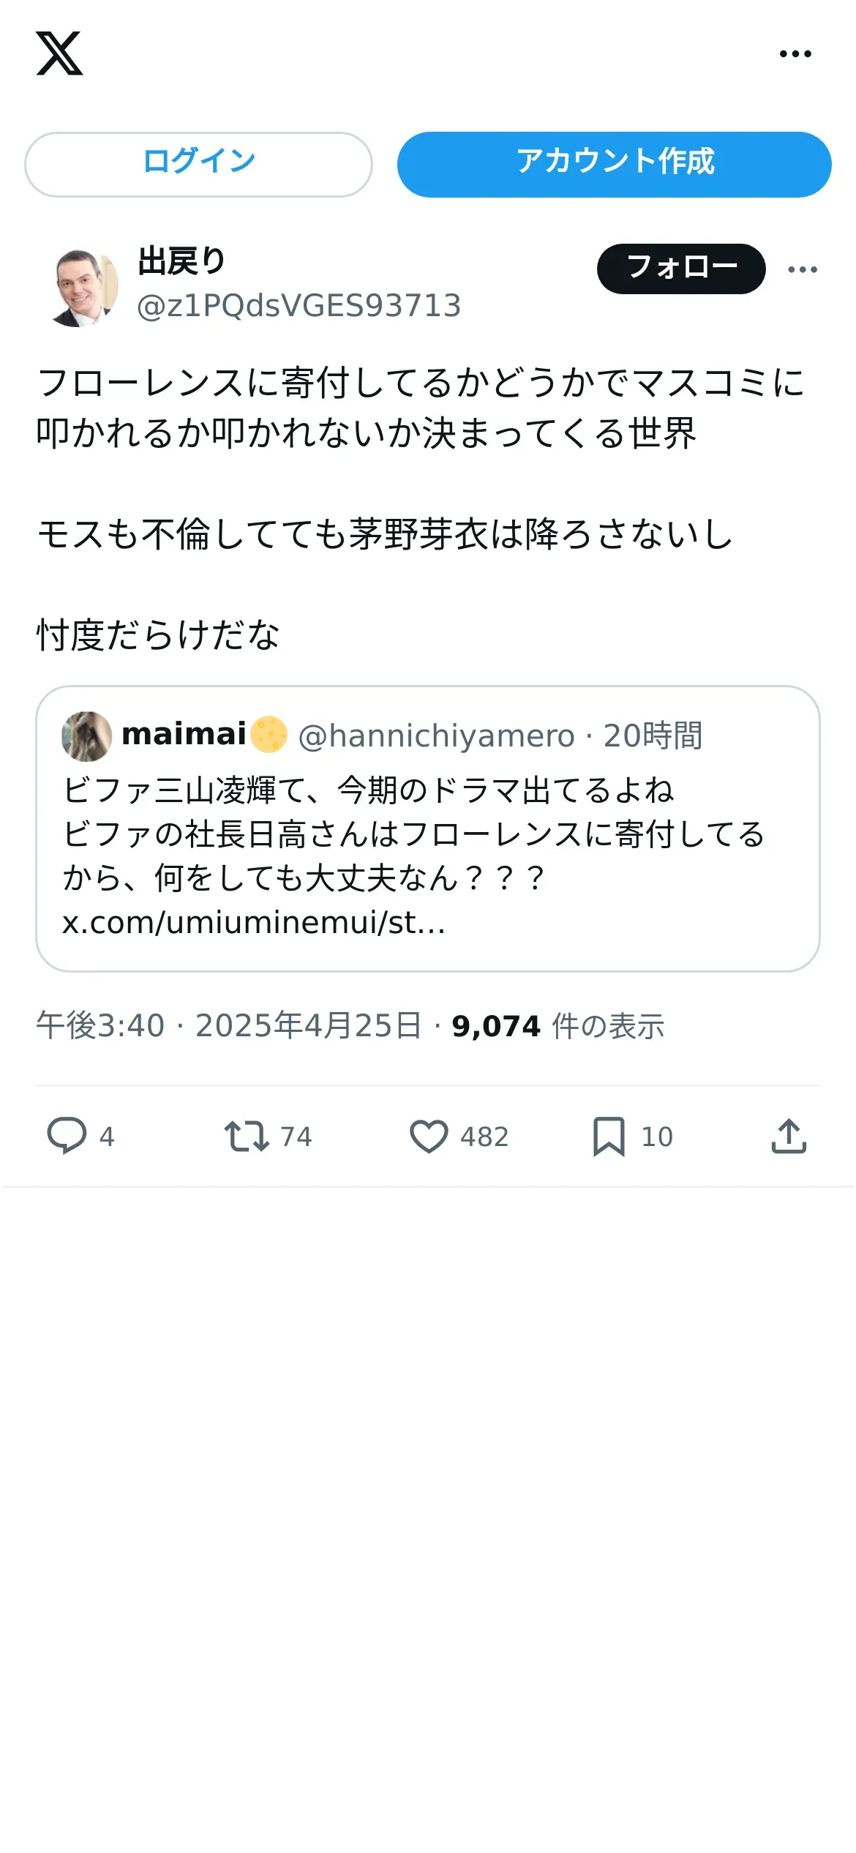Open the @z1PQdsVGES93713 handle link
Image resolution: width=856 pixels, height=1853 pixels.
pyautogui.click(x=299, y=306)
